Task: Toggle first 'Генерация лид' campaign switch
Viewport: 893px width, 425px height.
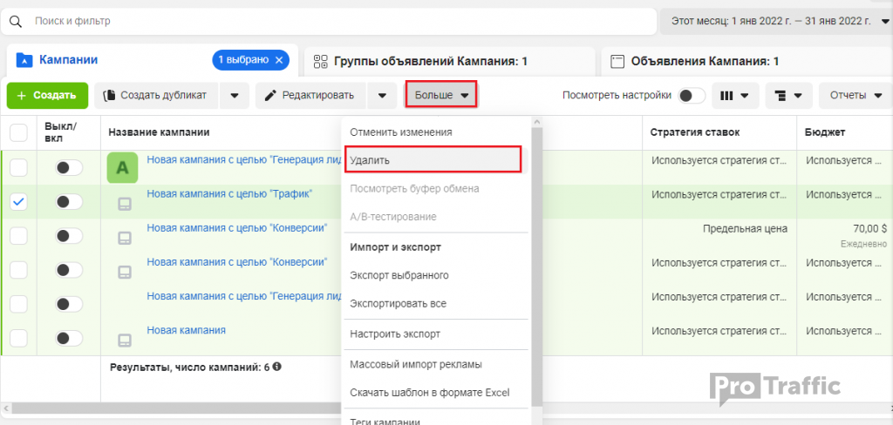Action: [69, 167]
